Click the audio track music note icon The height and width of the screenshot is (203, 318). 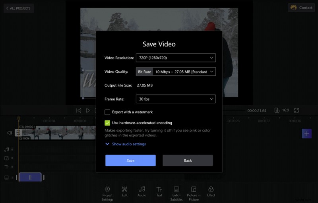tap(7, 149)
